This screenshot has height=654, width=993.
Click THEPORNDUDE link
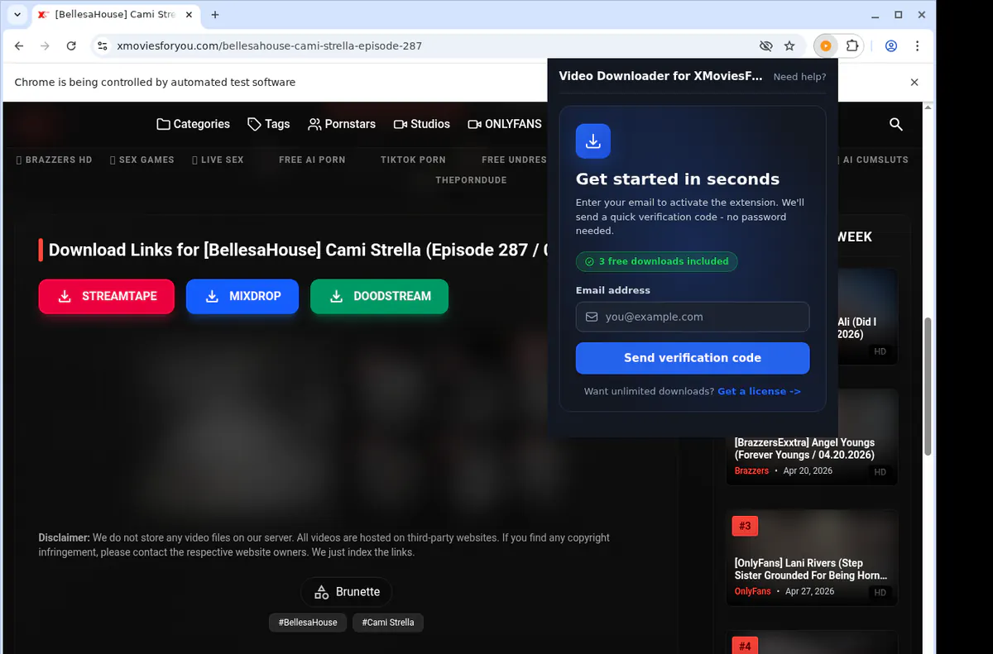pyautogui.click(x=471, y=180)
